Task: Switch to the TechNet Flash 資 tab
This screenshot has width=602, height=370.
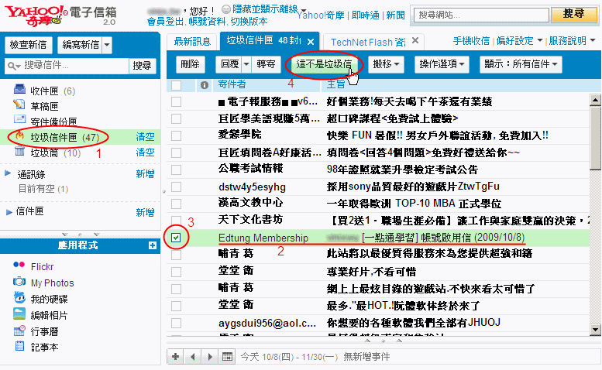Action: click(368, 42)
